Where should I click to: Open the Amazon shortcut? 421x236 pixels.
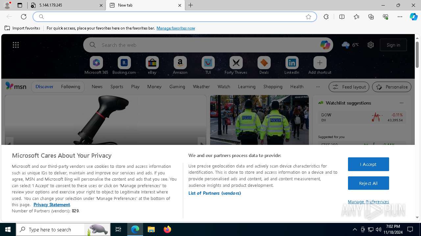(x=180, y=66)
